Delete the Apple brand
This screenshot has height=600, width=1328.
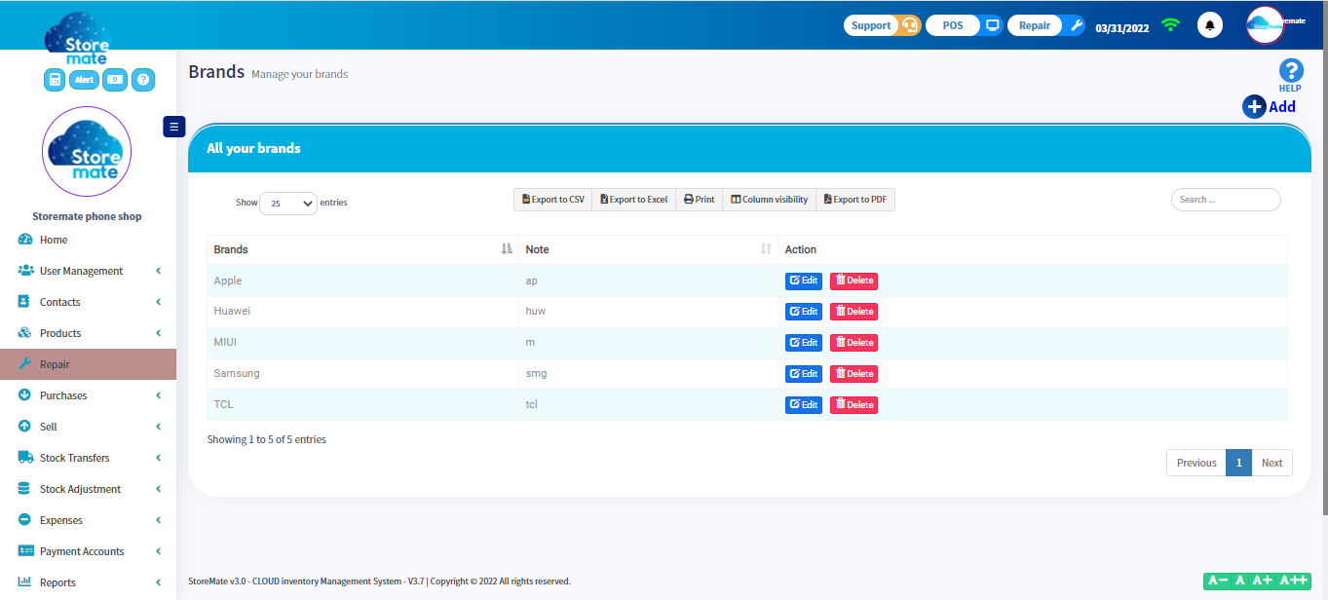854,281
